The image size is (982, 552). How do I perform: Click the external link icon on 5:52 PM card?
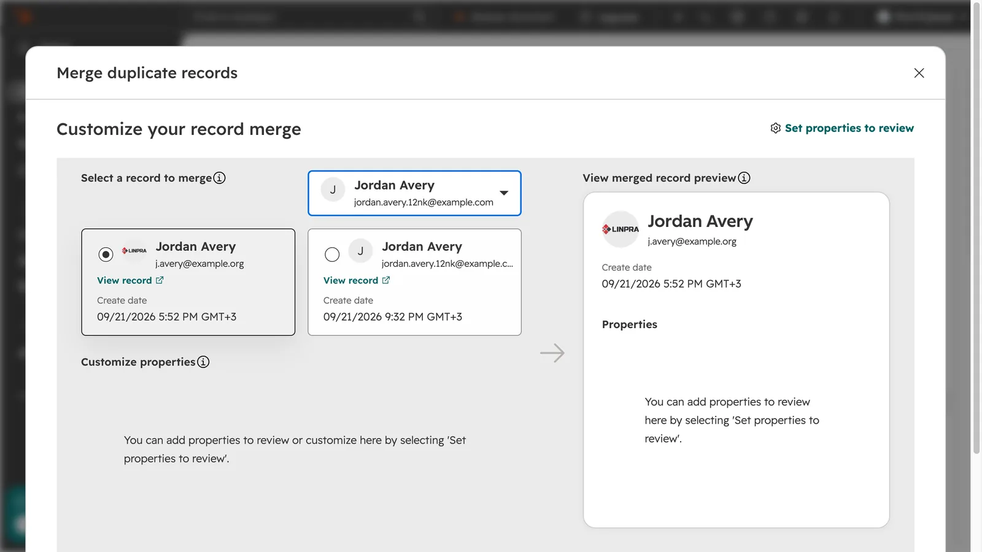(x=160, y=280)
